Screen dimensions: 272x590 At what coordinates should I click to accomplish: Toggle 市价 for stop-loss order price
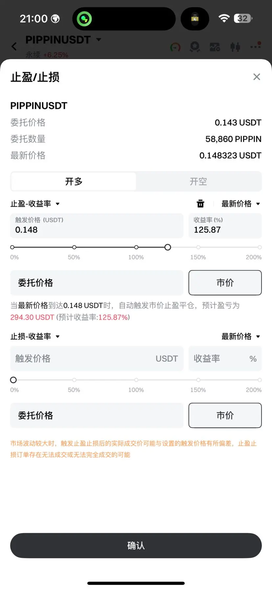tap(225, 415)
